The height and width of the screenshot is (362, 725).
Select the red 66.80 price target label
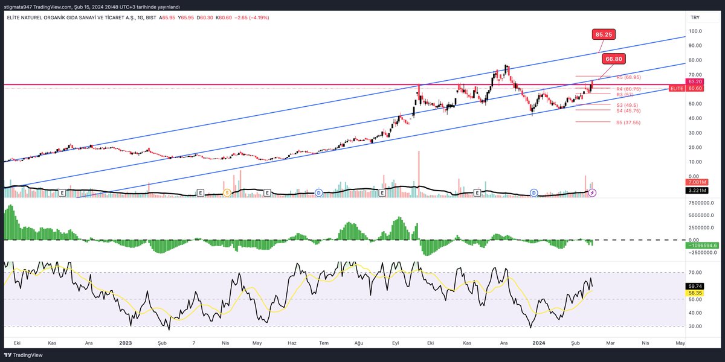point(614,59)
